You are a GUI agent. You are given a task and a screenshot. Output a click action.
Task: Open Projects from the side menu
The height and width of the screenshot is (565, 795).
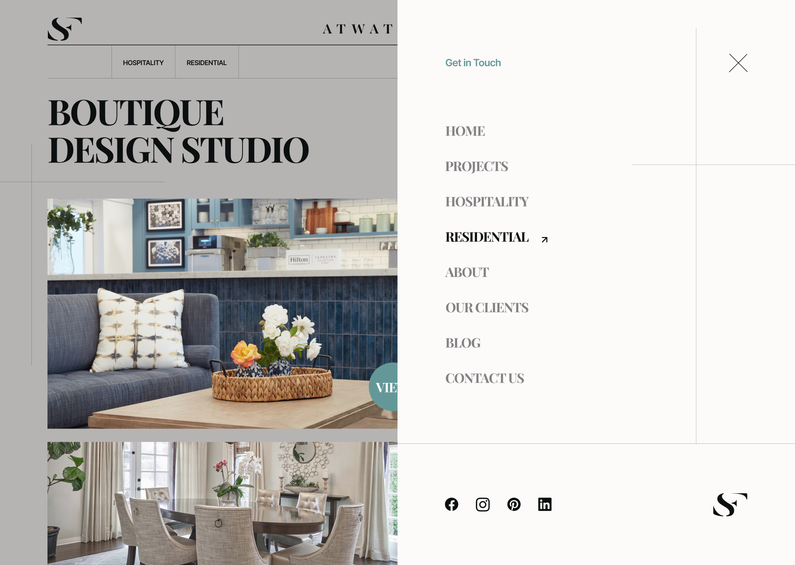pos(477,167)
